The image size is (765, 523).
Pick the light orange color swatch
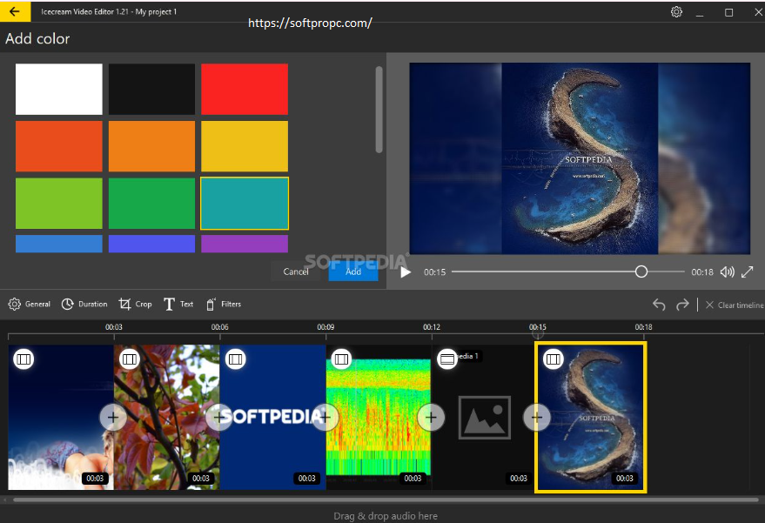151,146
